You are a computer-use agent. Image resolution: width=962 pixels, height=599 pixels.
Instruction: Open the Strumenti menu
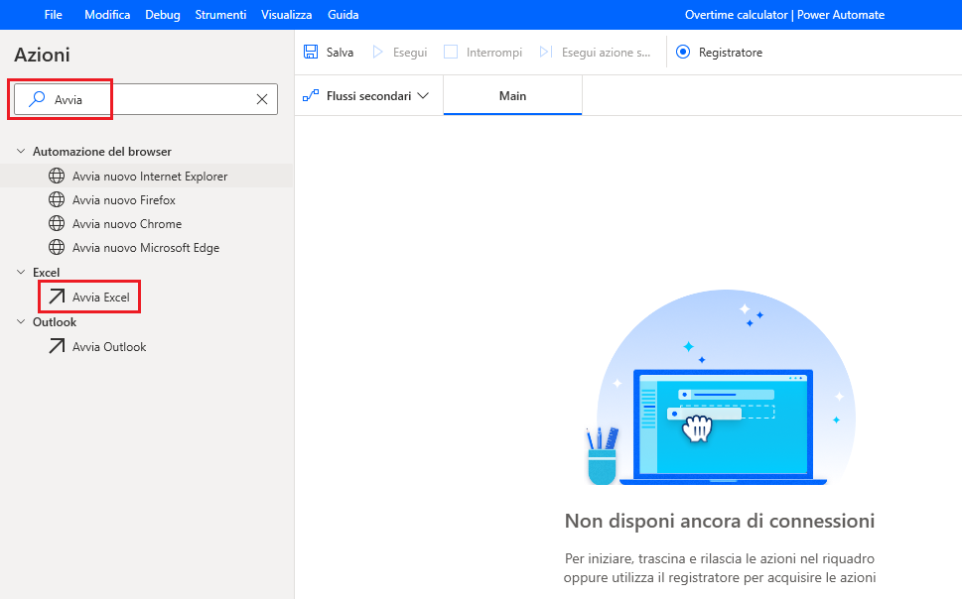[220, 14]
